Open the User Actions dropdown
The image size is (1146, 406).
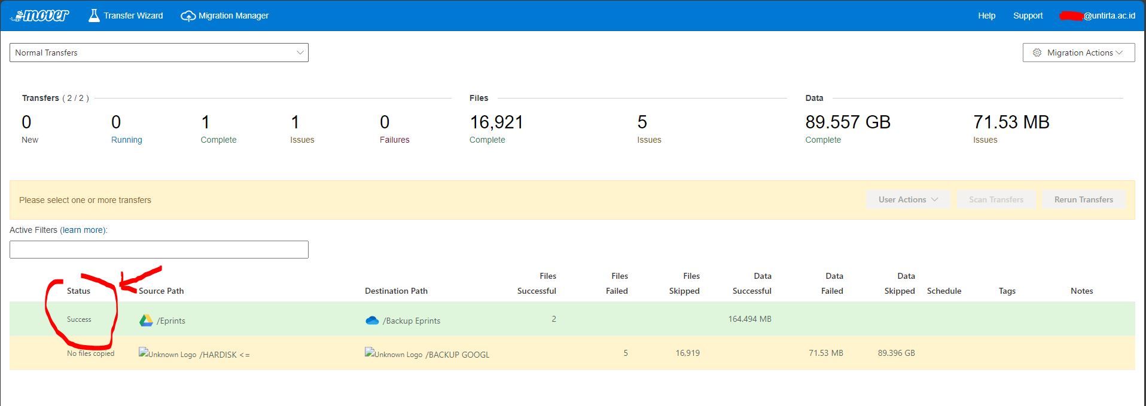point(907,199)
